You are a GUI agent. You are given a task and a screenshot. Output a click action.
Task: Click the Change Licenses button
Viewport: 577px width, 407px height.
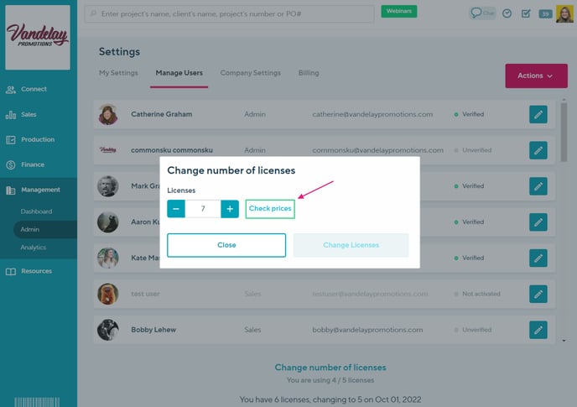(x=351, y=245)
